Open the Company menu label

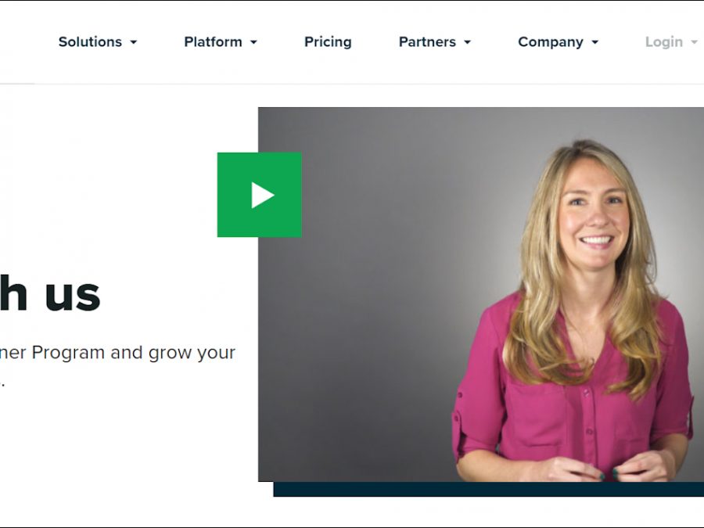[x=551, y=41]
